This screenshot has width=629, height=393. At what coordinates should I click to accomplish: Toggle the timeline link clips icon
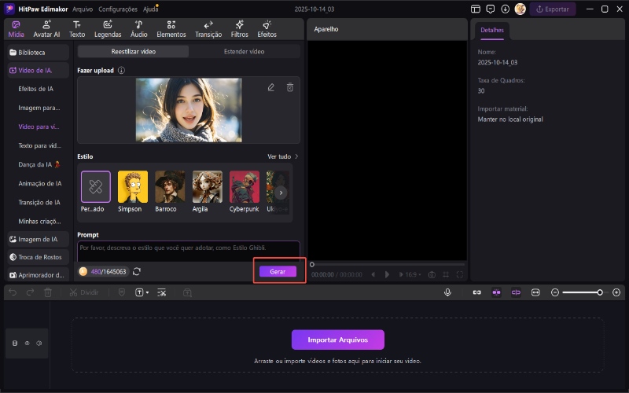pos(476,292)
